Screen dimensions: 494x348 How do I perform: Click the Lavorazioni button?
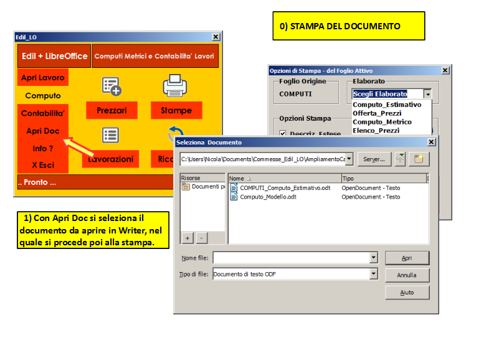coord(111,159)
